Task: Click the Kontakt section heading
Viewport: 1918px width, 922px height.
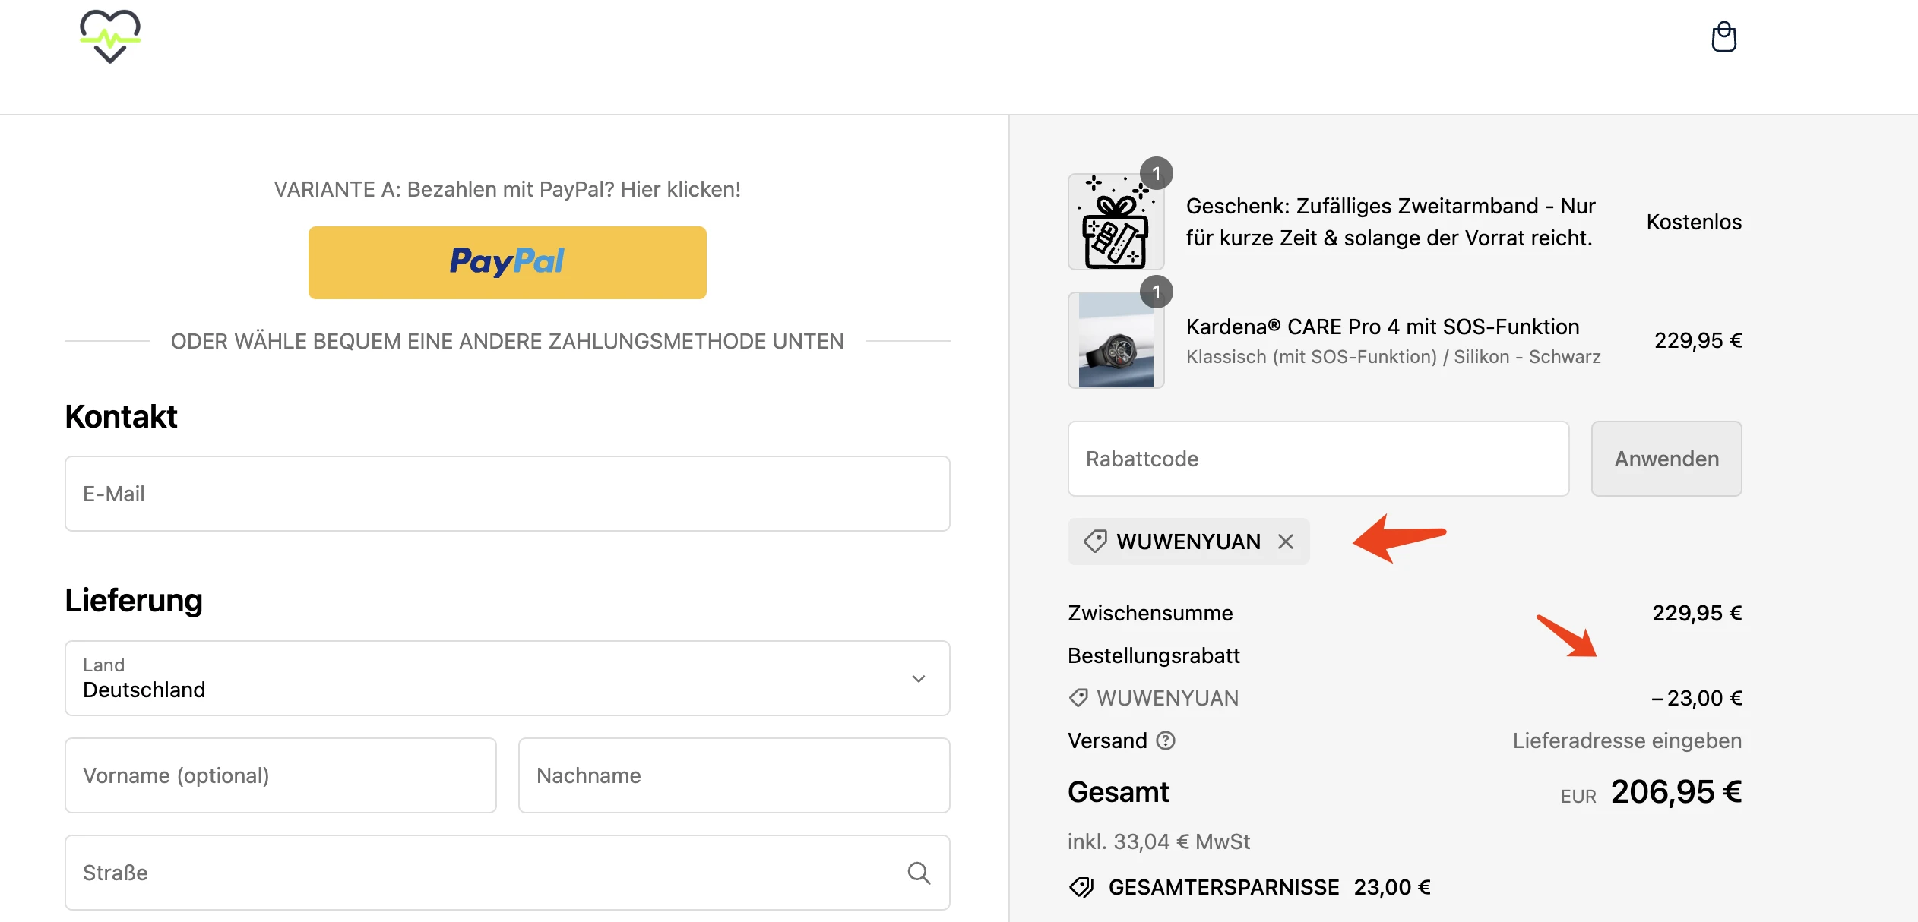Action: [x=121, y=416]
